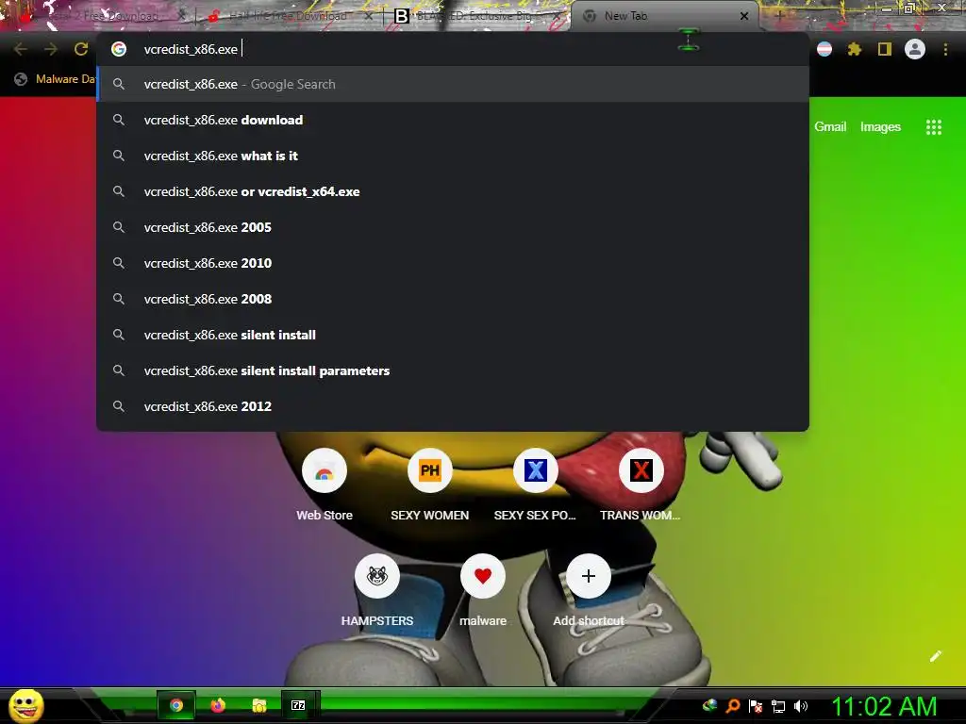The height and width of the screenshot is (724, 966).
Task: Open Chrome's three-dot menu
Action: tap(945, 49)
